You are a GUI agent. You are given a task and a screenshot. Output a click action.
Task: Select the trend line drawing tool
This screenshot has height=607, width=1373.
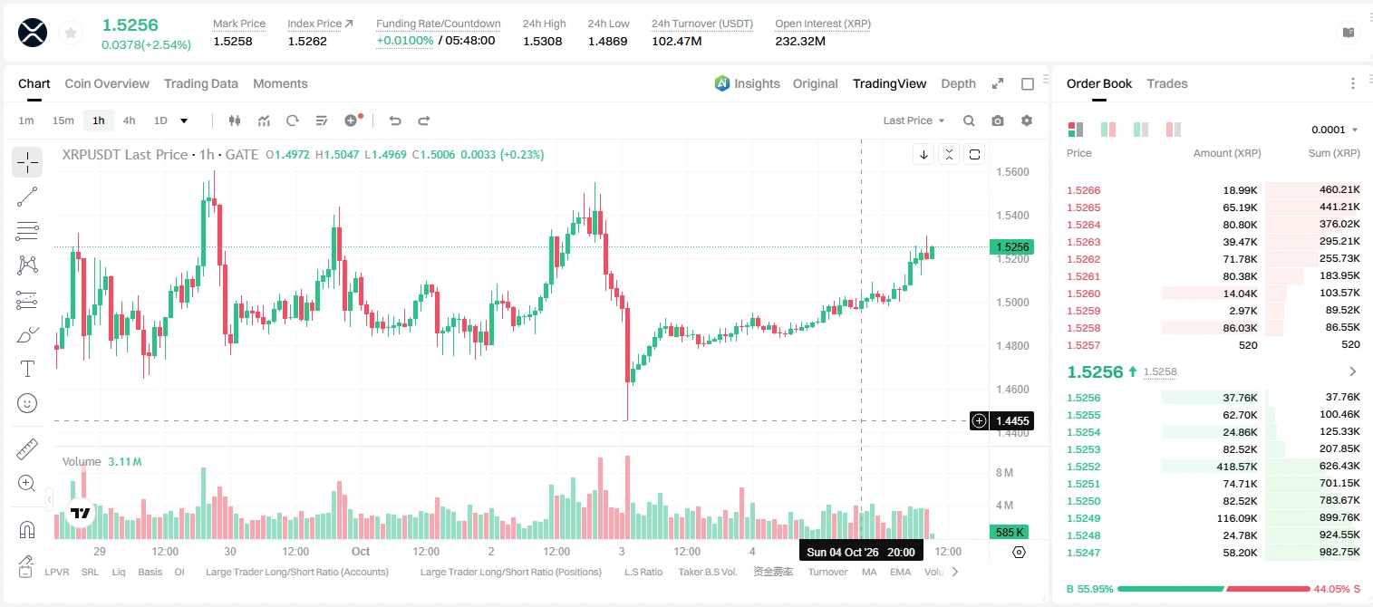[27, 197]
